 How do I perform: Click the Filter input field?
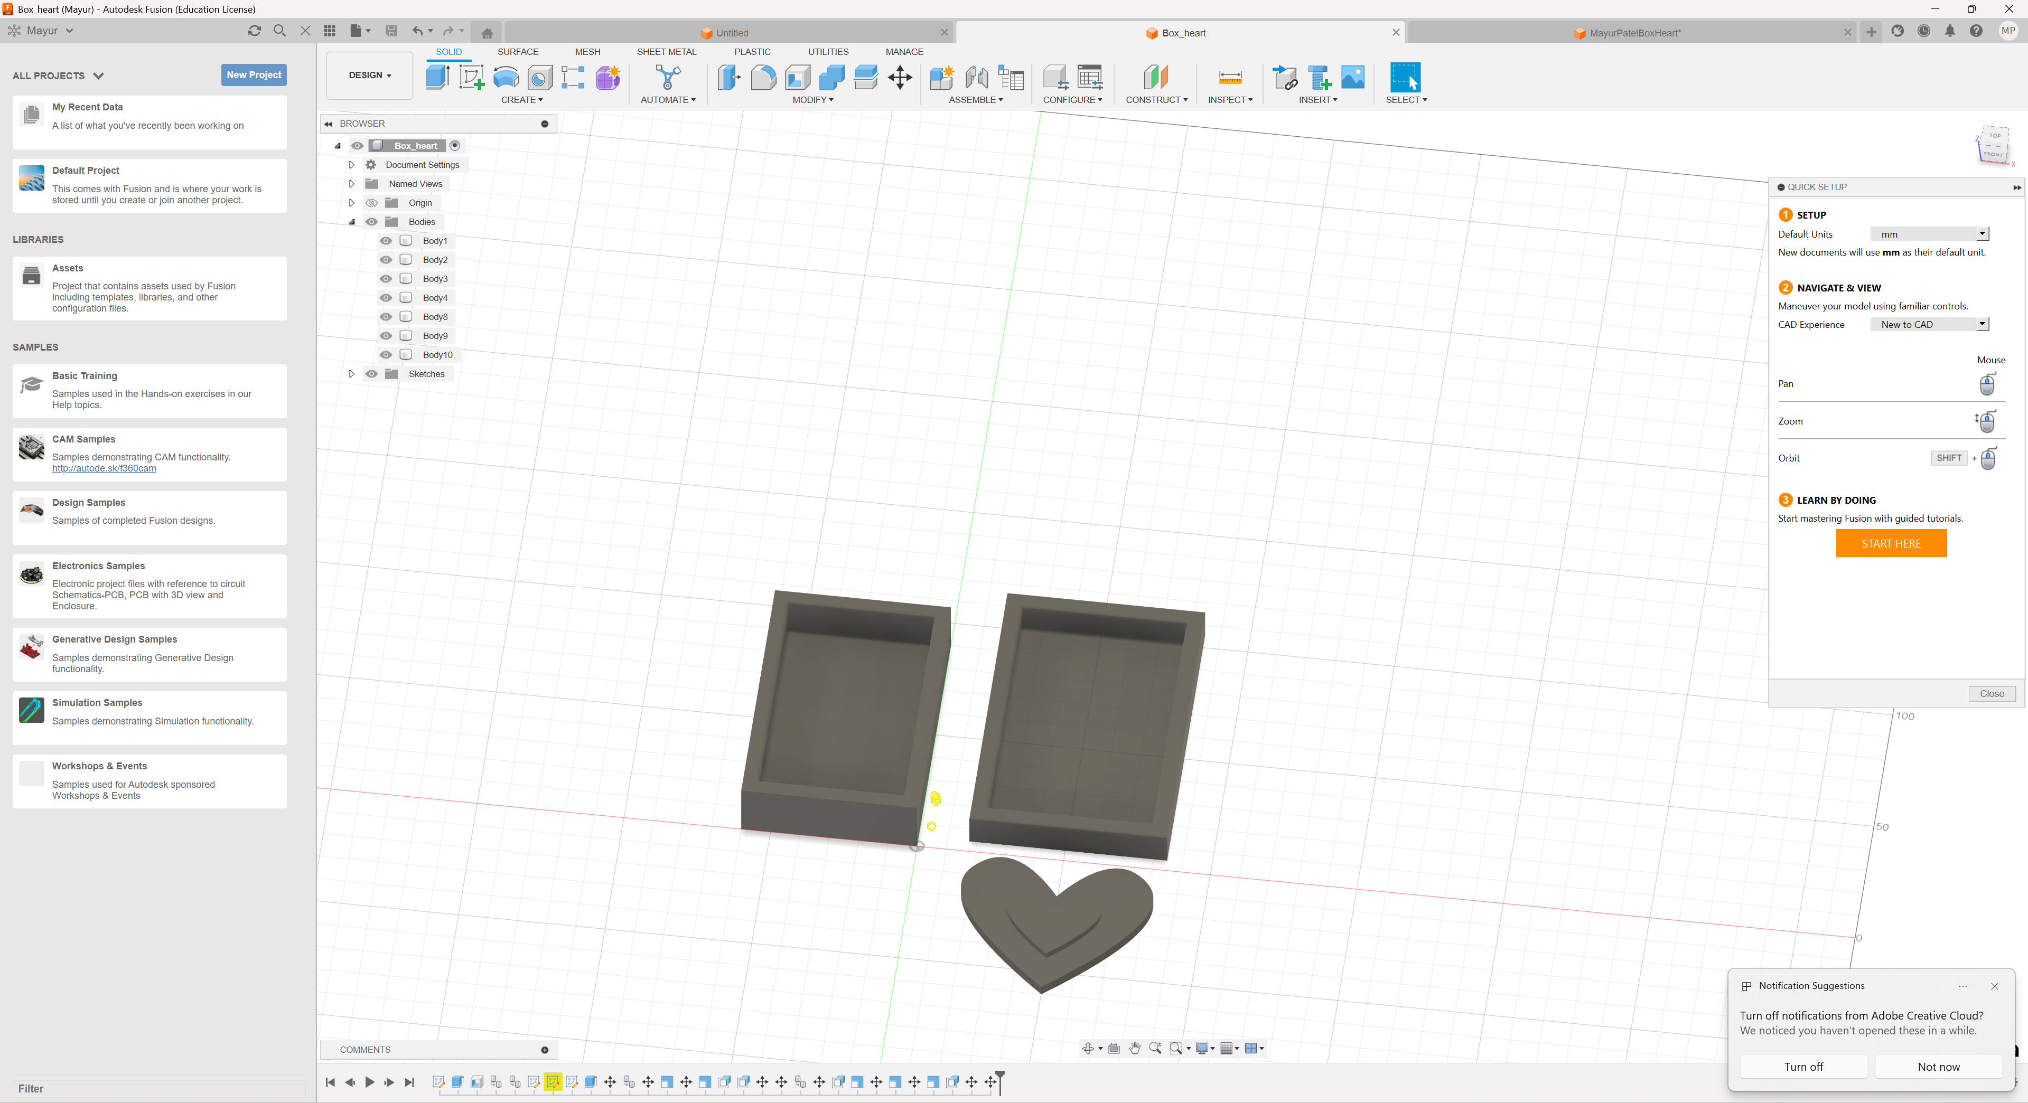click(157, 1089)
